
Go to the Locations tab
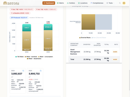point(83,3)
